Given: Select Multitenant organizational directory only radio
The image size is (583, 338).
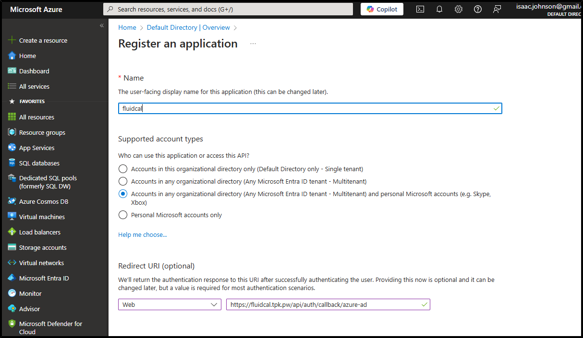Looking at the screenshot, I should click(x=123, y=181).
